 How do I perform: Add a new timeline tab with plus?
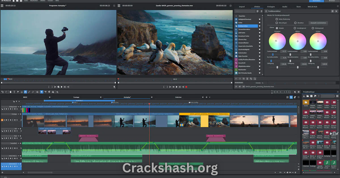pyautogui.click(x=207, y=97)
